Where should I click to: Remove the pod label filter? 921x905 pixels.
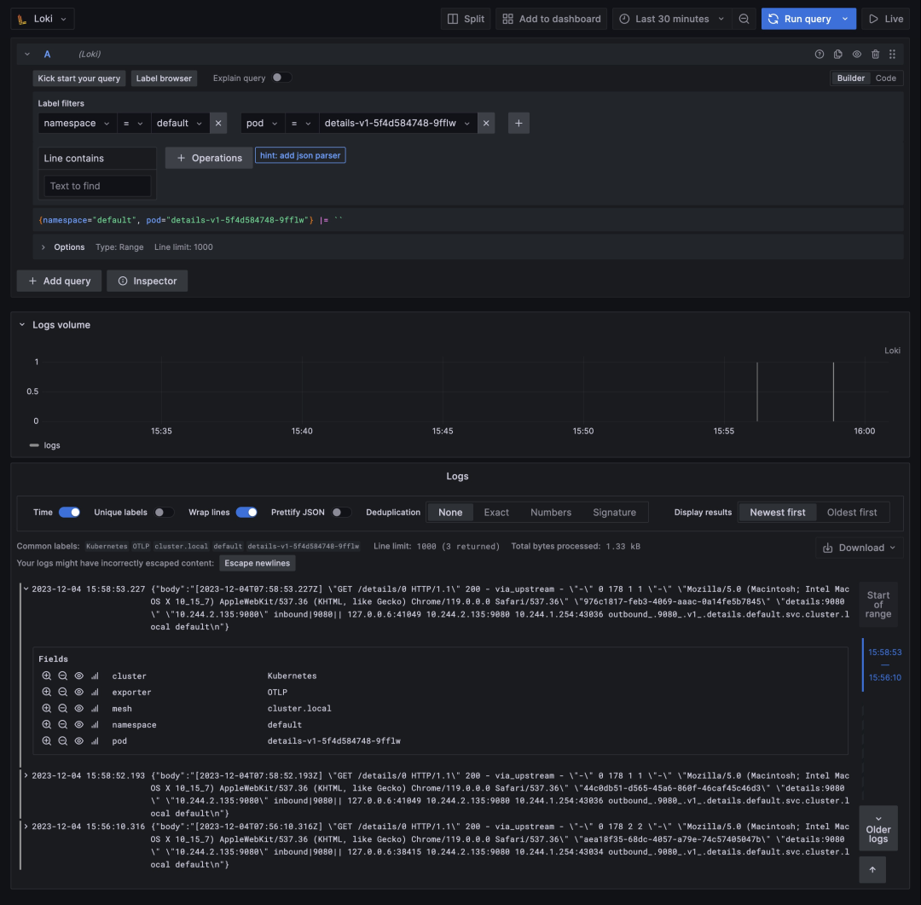[x=486, y=123]
